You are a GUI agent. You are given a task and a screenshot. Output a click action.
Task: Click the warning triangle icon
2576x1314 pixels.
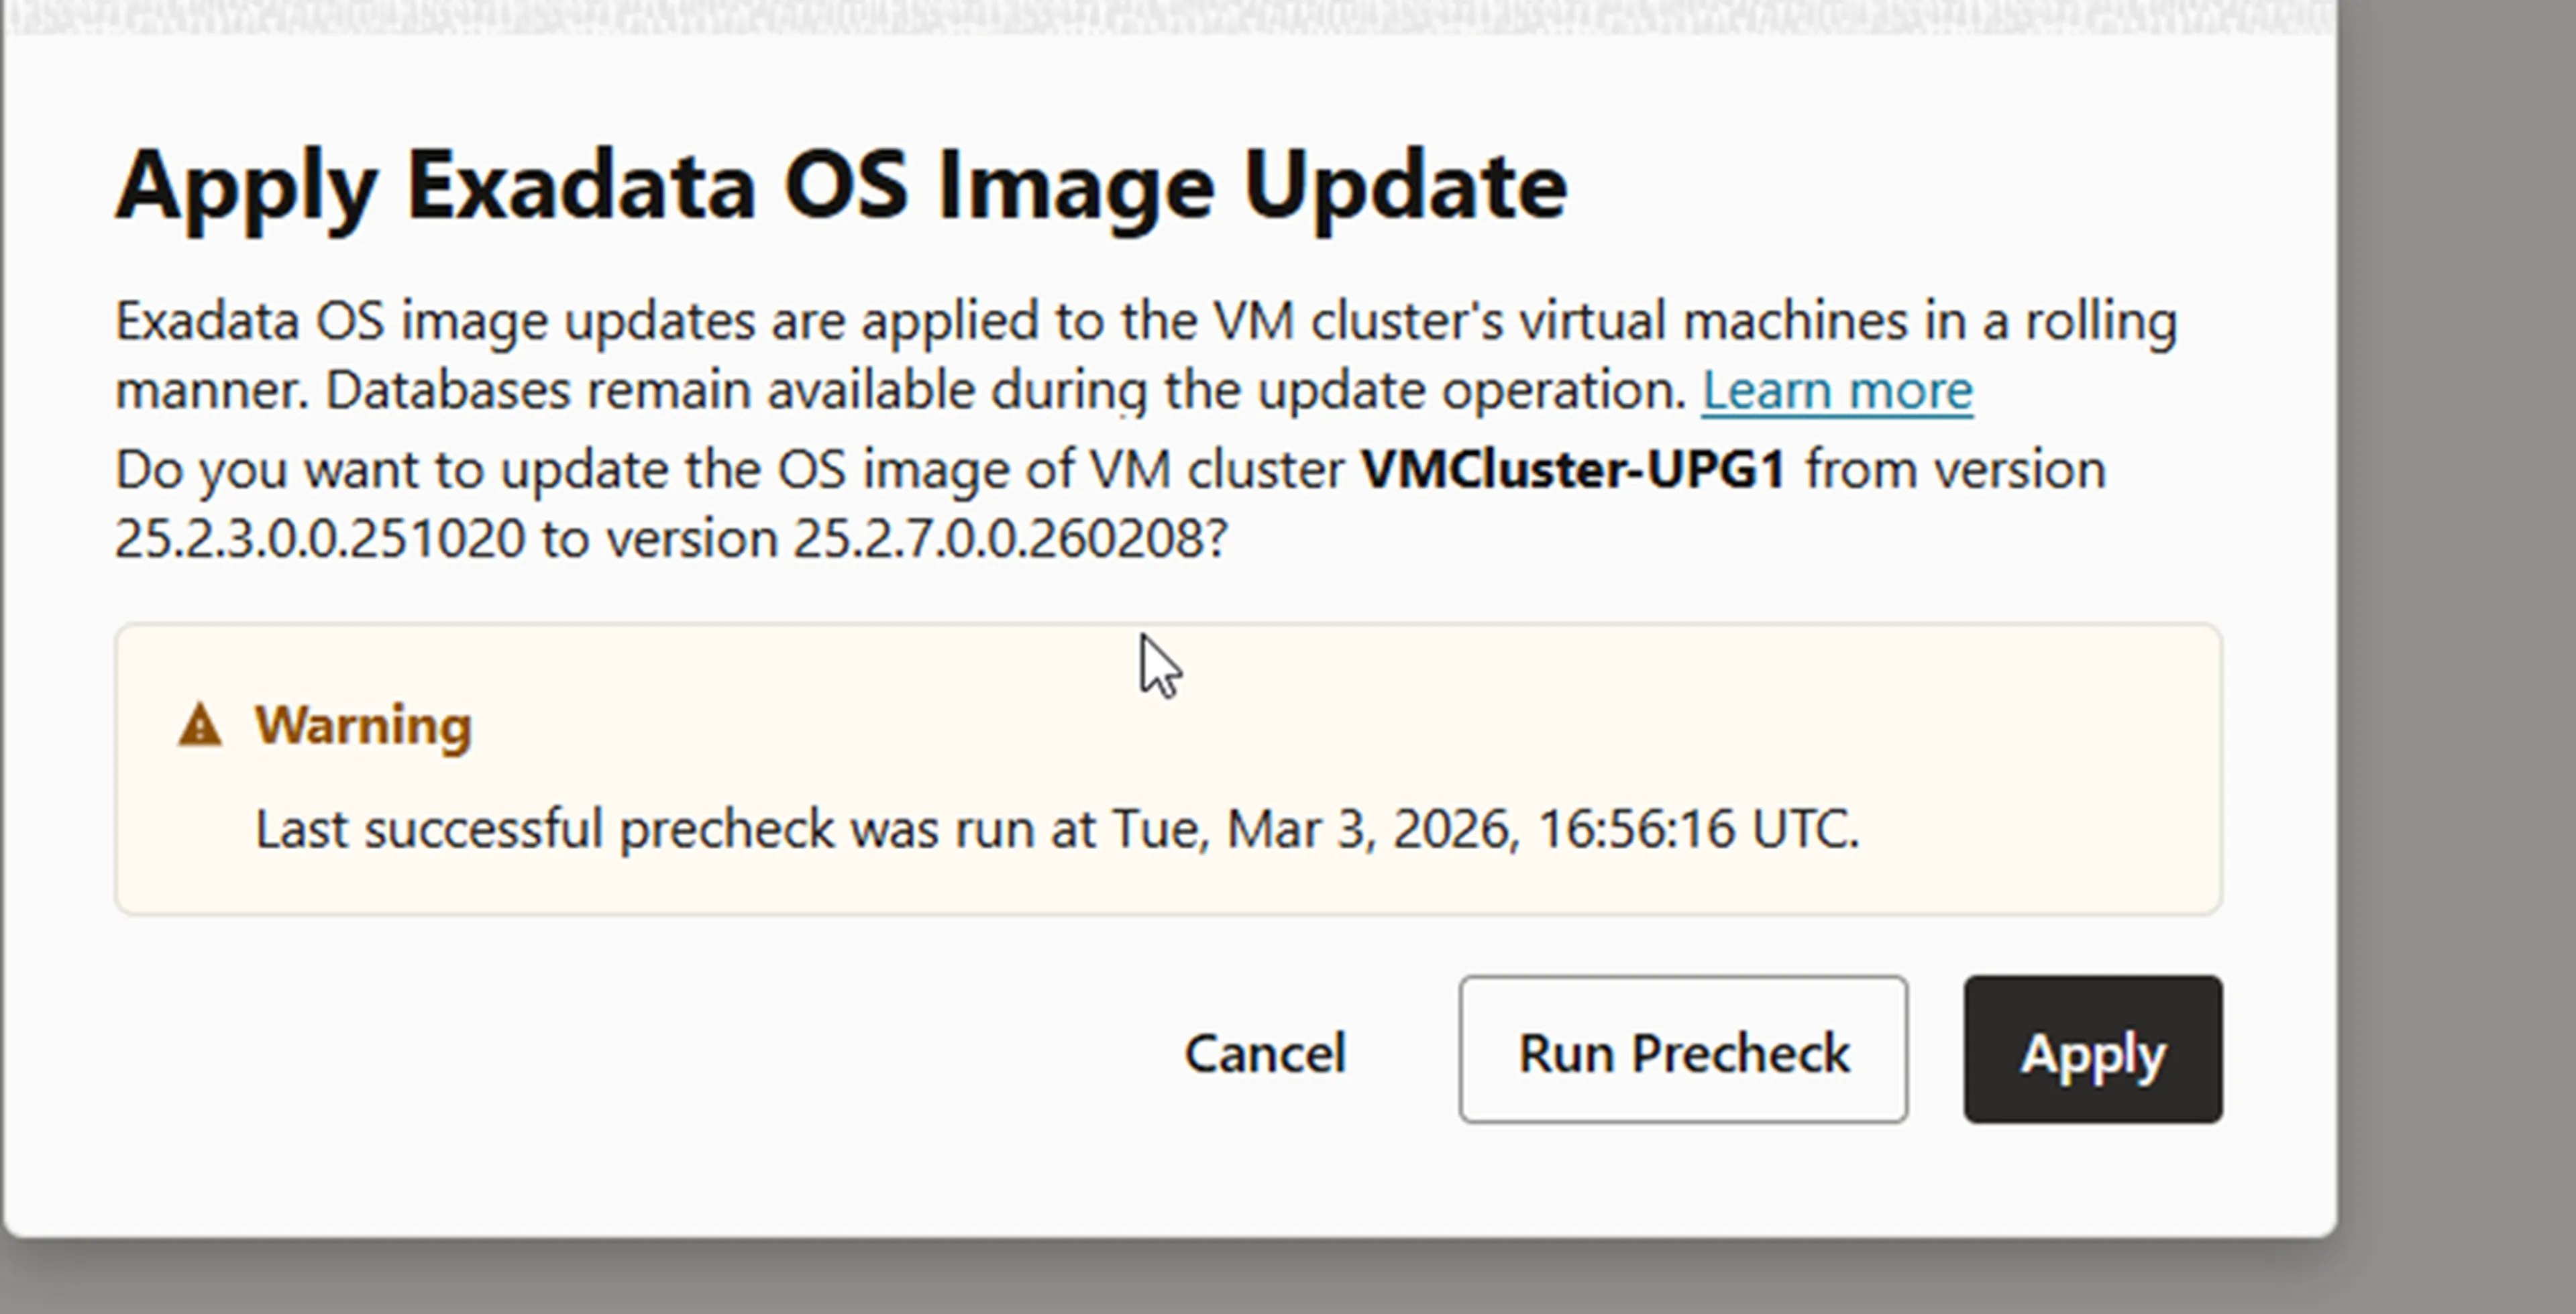coord(199,725)
